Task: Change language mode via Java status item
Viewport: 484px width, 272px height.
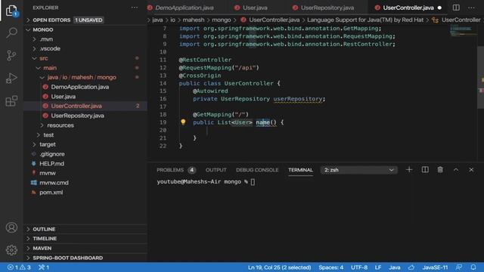Action: click(x=394, y=267)
